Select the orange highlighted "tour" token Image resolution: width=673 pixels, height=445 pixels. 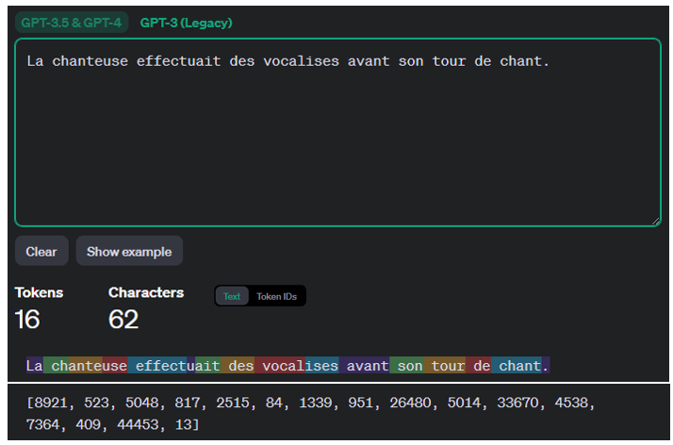[x=448, y=366]
